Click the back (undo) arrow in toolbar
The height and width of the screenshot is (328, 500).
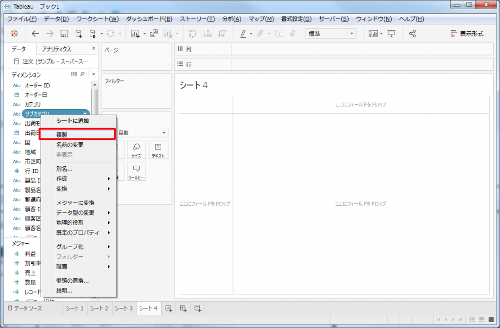(x=35, y=34)
